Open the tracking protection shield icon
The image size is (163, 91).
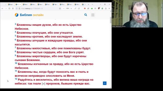click(x=17, y=8)
